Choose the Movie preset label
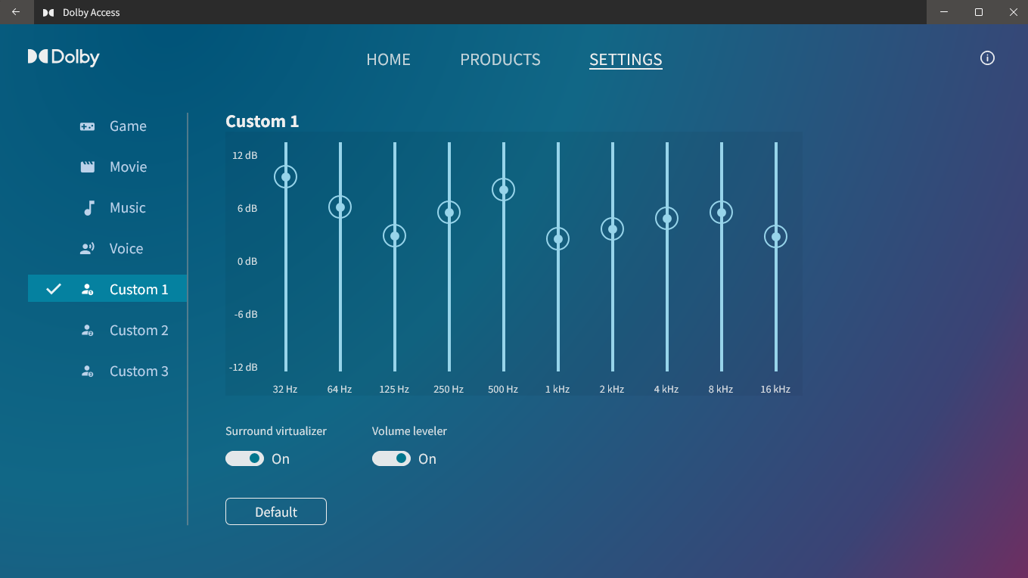 (x=128, y=167)
